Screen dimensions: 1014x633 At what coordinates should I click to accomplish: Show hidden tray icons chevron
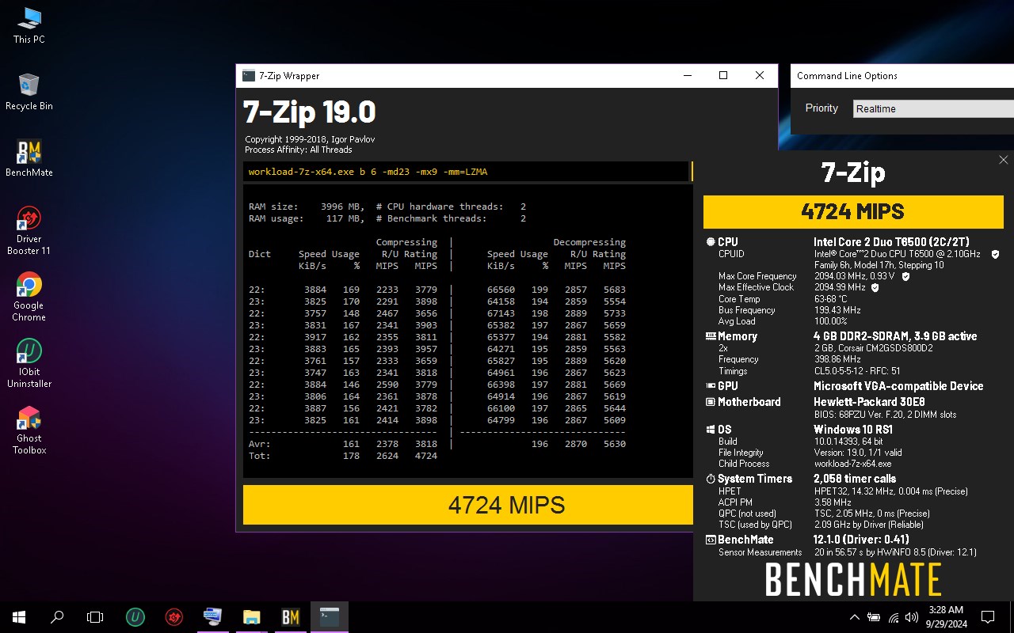pyautogui.click(x=854, y=617)
